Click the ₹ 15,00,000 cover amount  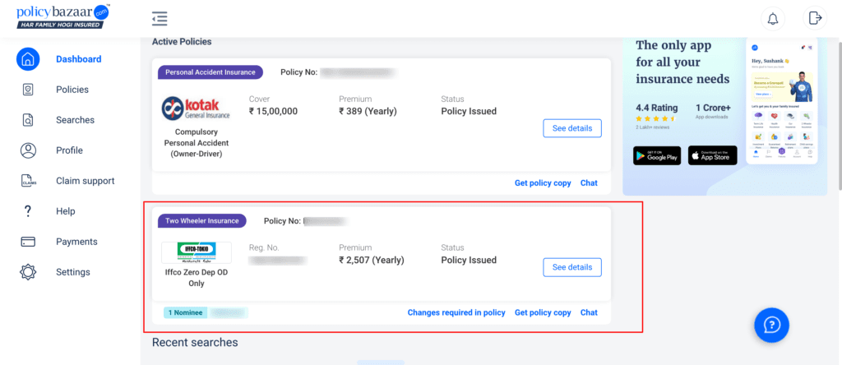(273, 111)
